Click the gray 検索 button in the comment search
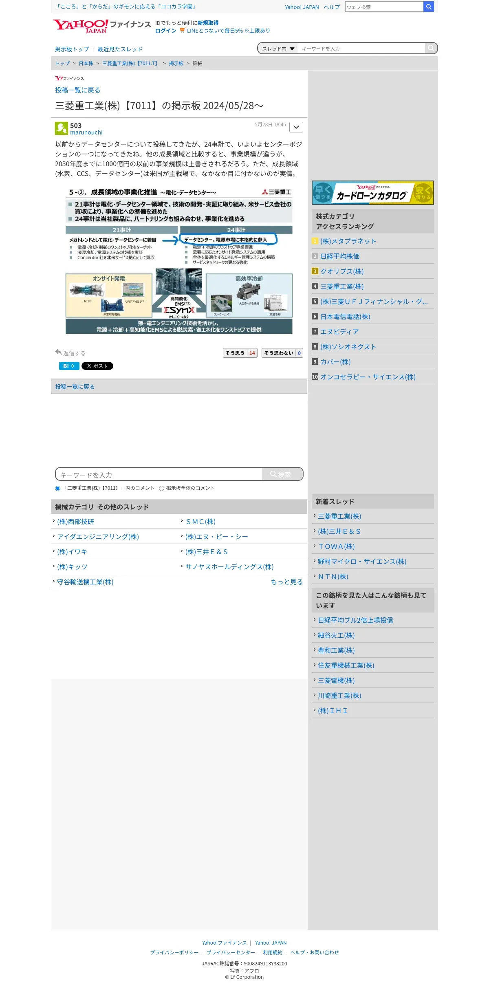489x989 pixels. tap(282, 474)
